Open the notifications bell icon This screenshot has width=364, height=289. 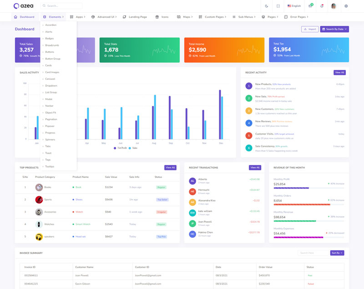(322, 6)
